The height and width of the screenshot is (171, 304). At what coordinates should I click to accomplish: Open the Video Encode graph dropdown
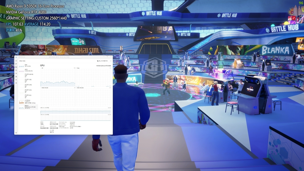click(44, 88)
